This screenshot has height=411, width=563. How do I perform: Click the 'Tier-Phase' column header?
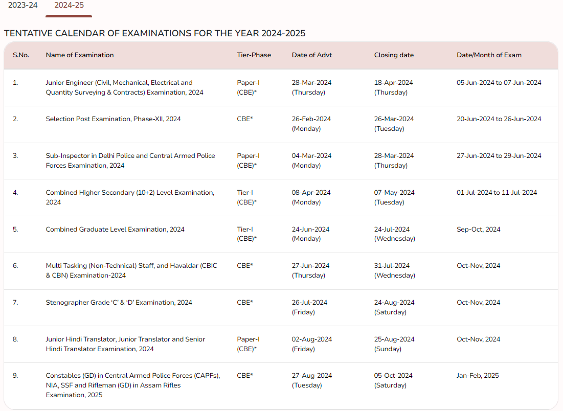254,55
